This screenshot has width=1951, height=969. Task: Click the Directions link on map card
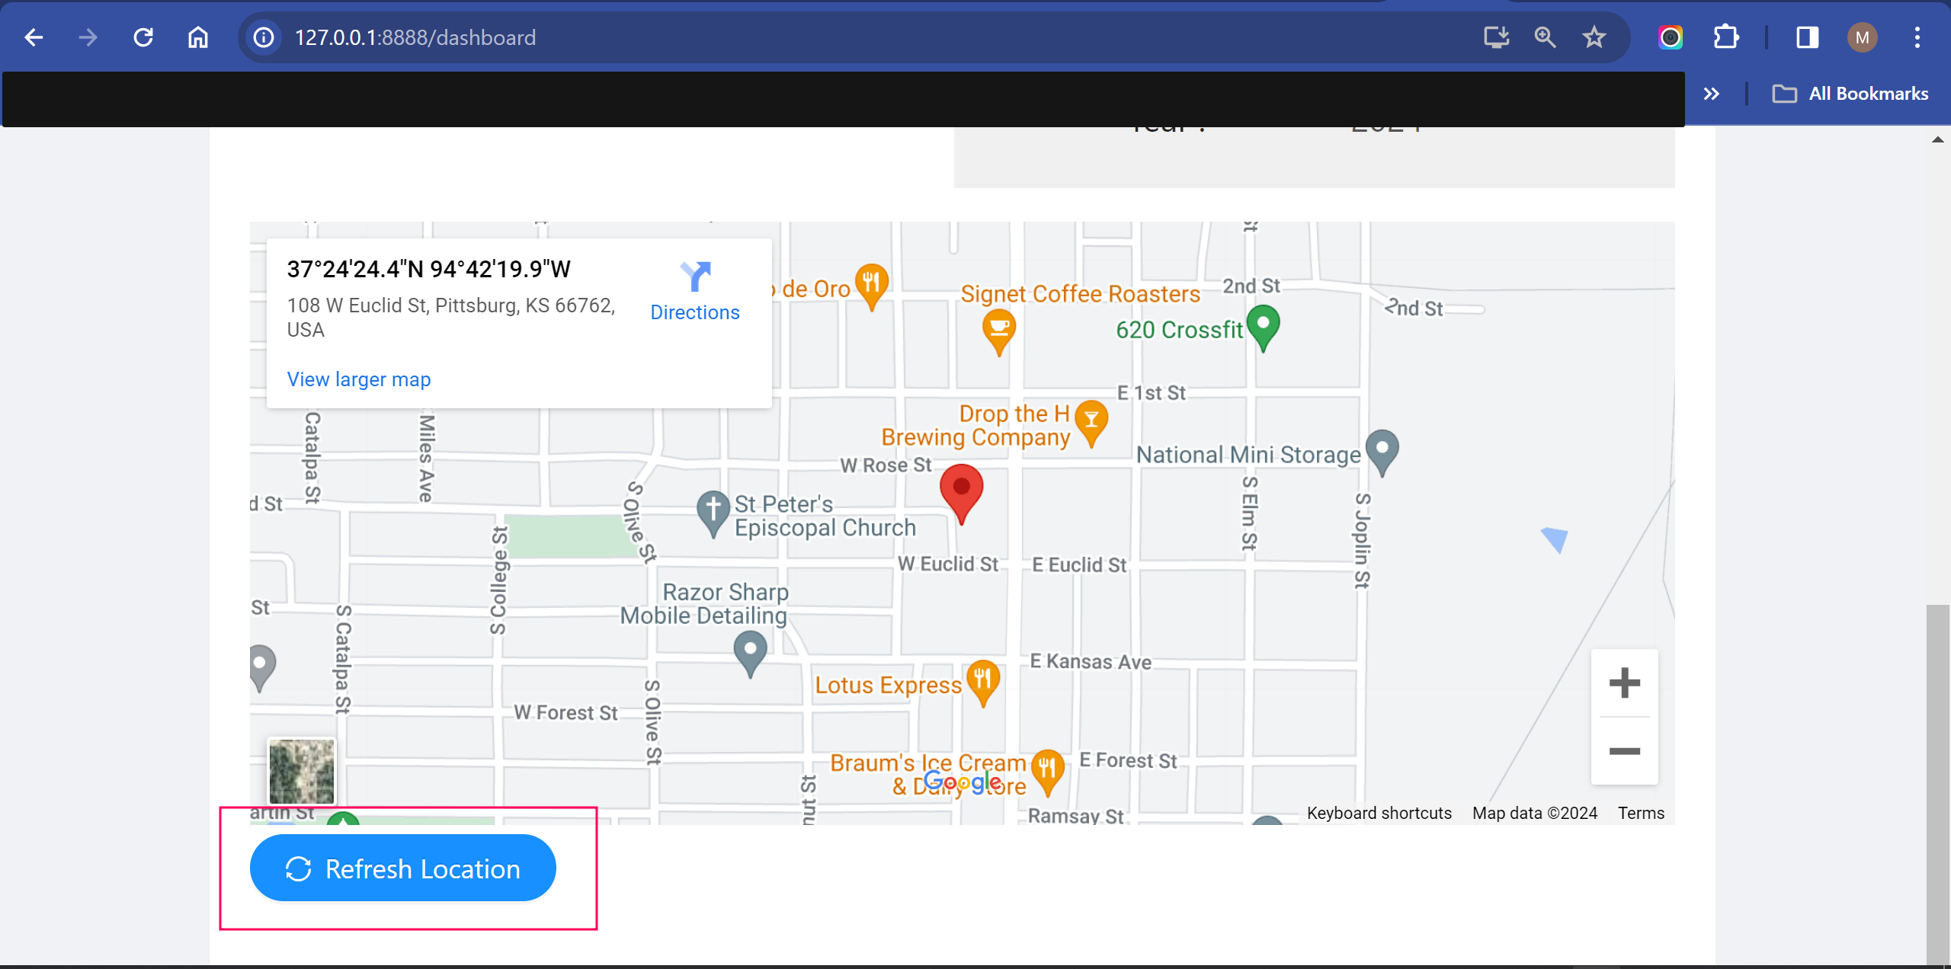pyautogui.click(x=694, y=312)
